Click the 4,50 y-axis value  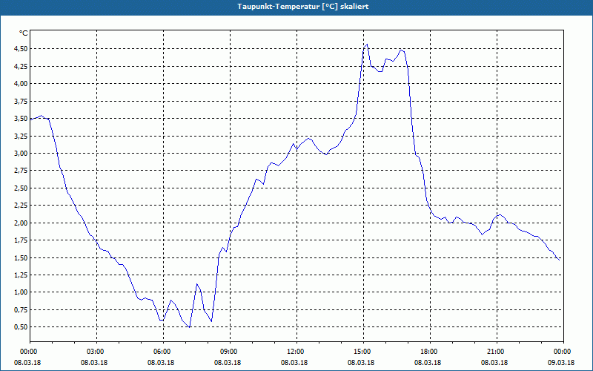pos(21,49)
